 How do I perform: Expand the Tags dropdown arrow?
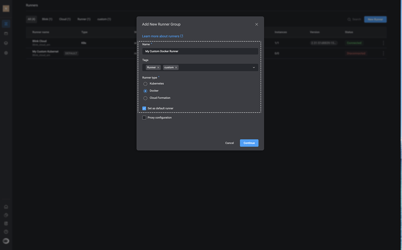click(x=254, y=67)
